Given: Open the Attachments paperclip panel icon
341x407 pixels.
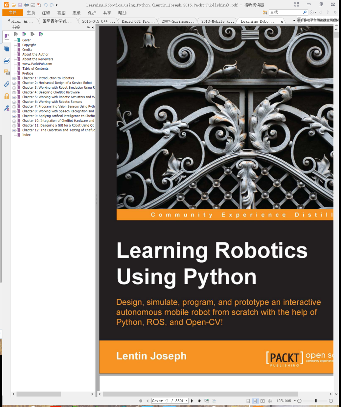Looking at the screenshot, I should [7, 84].
